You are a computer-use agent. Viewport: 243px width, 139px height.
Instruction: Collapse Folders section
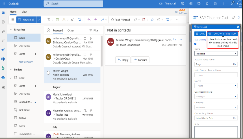(x=11, y=70)
